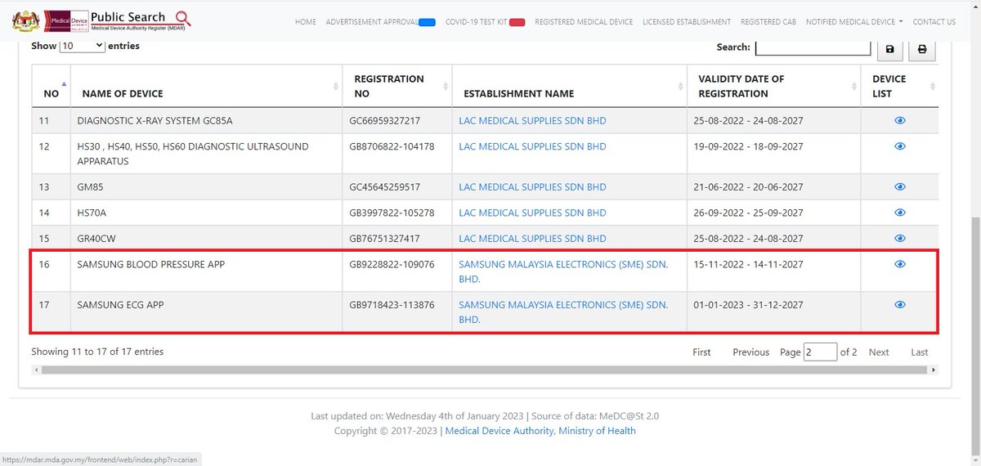Go to Previous page of results
Screen dimensions: 981x466
[750, 352]
